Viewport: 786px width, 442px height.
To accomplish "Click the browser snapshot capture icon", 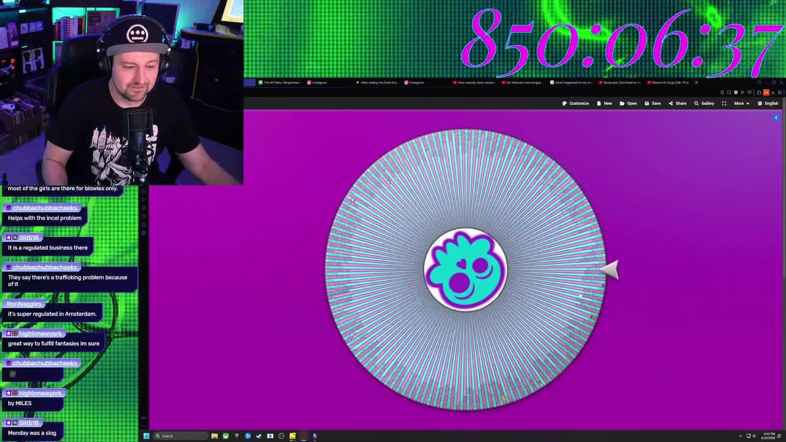I will tap(729, 92).
